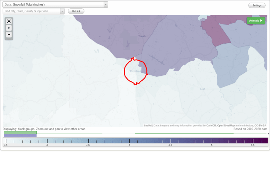Click the color legend at value 3
270x173 pixels.
coord(47,141)
